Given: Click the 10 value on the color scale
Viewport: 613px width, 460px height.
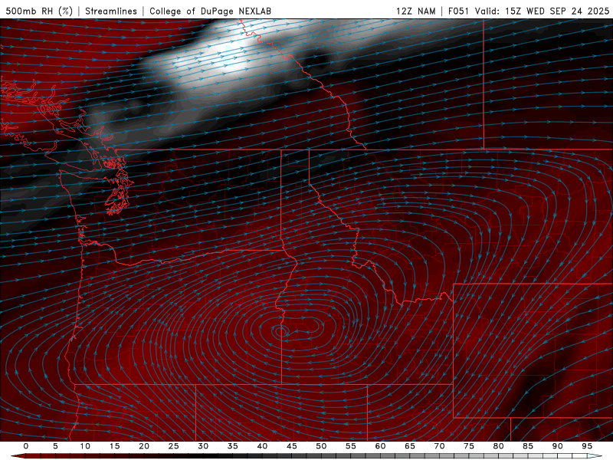Looking at the screenshot, I should click(x=85, y=446).
